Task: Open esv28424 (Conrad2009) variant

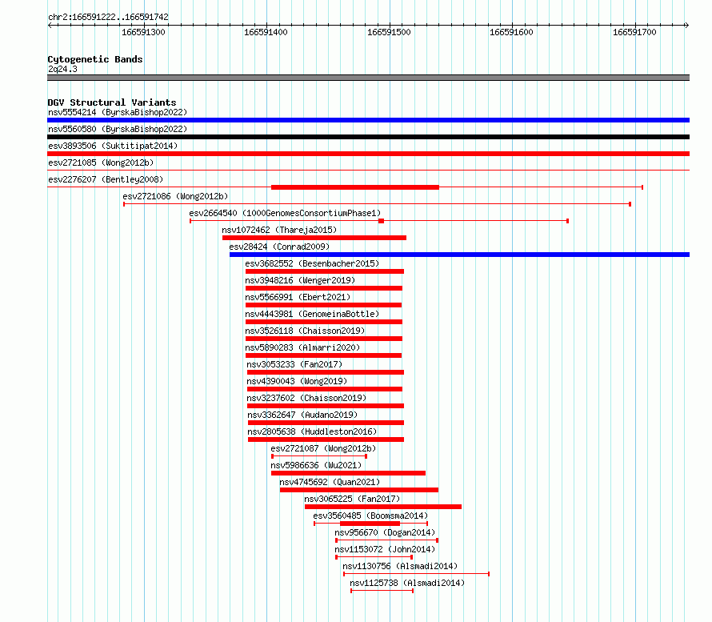Action: click(279, 247)
